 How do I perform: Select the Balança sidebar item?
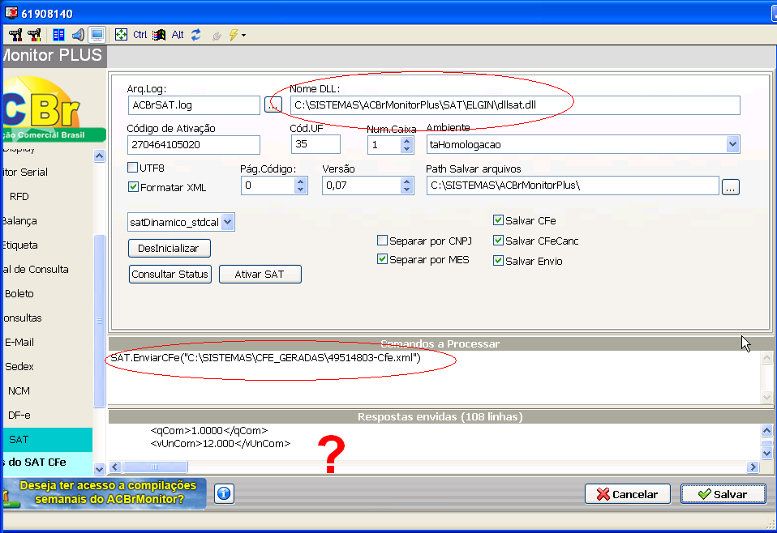[x=48, y=221]
